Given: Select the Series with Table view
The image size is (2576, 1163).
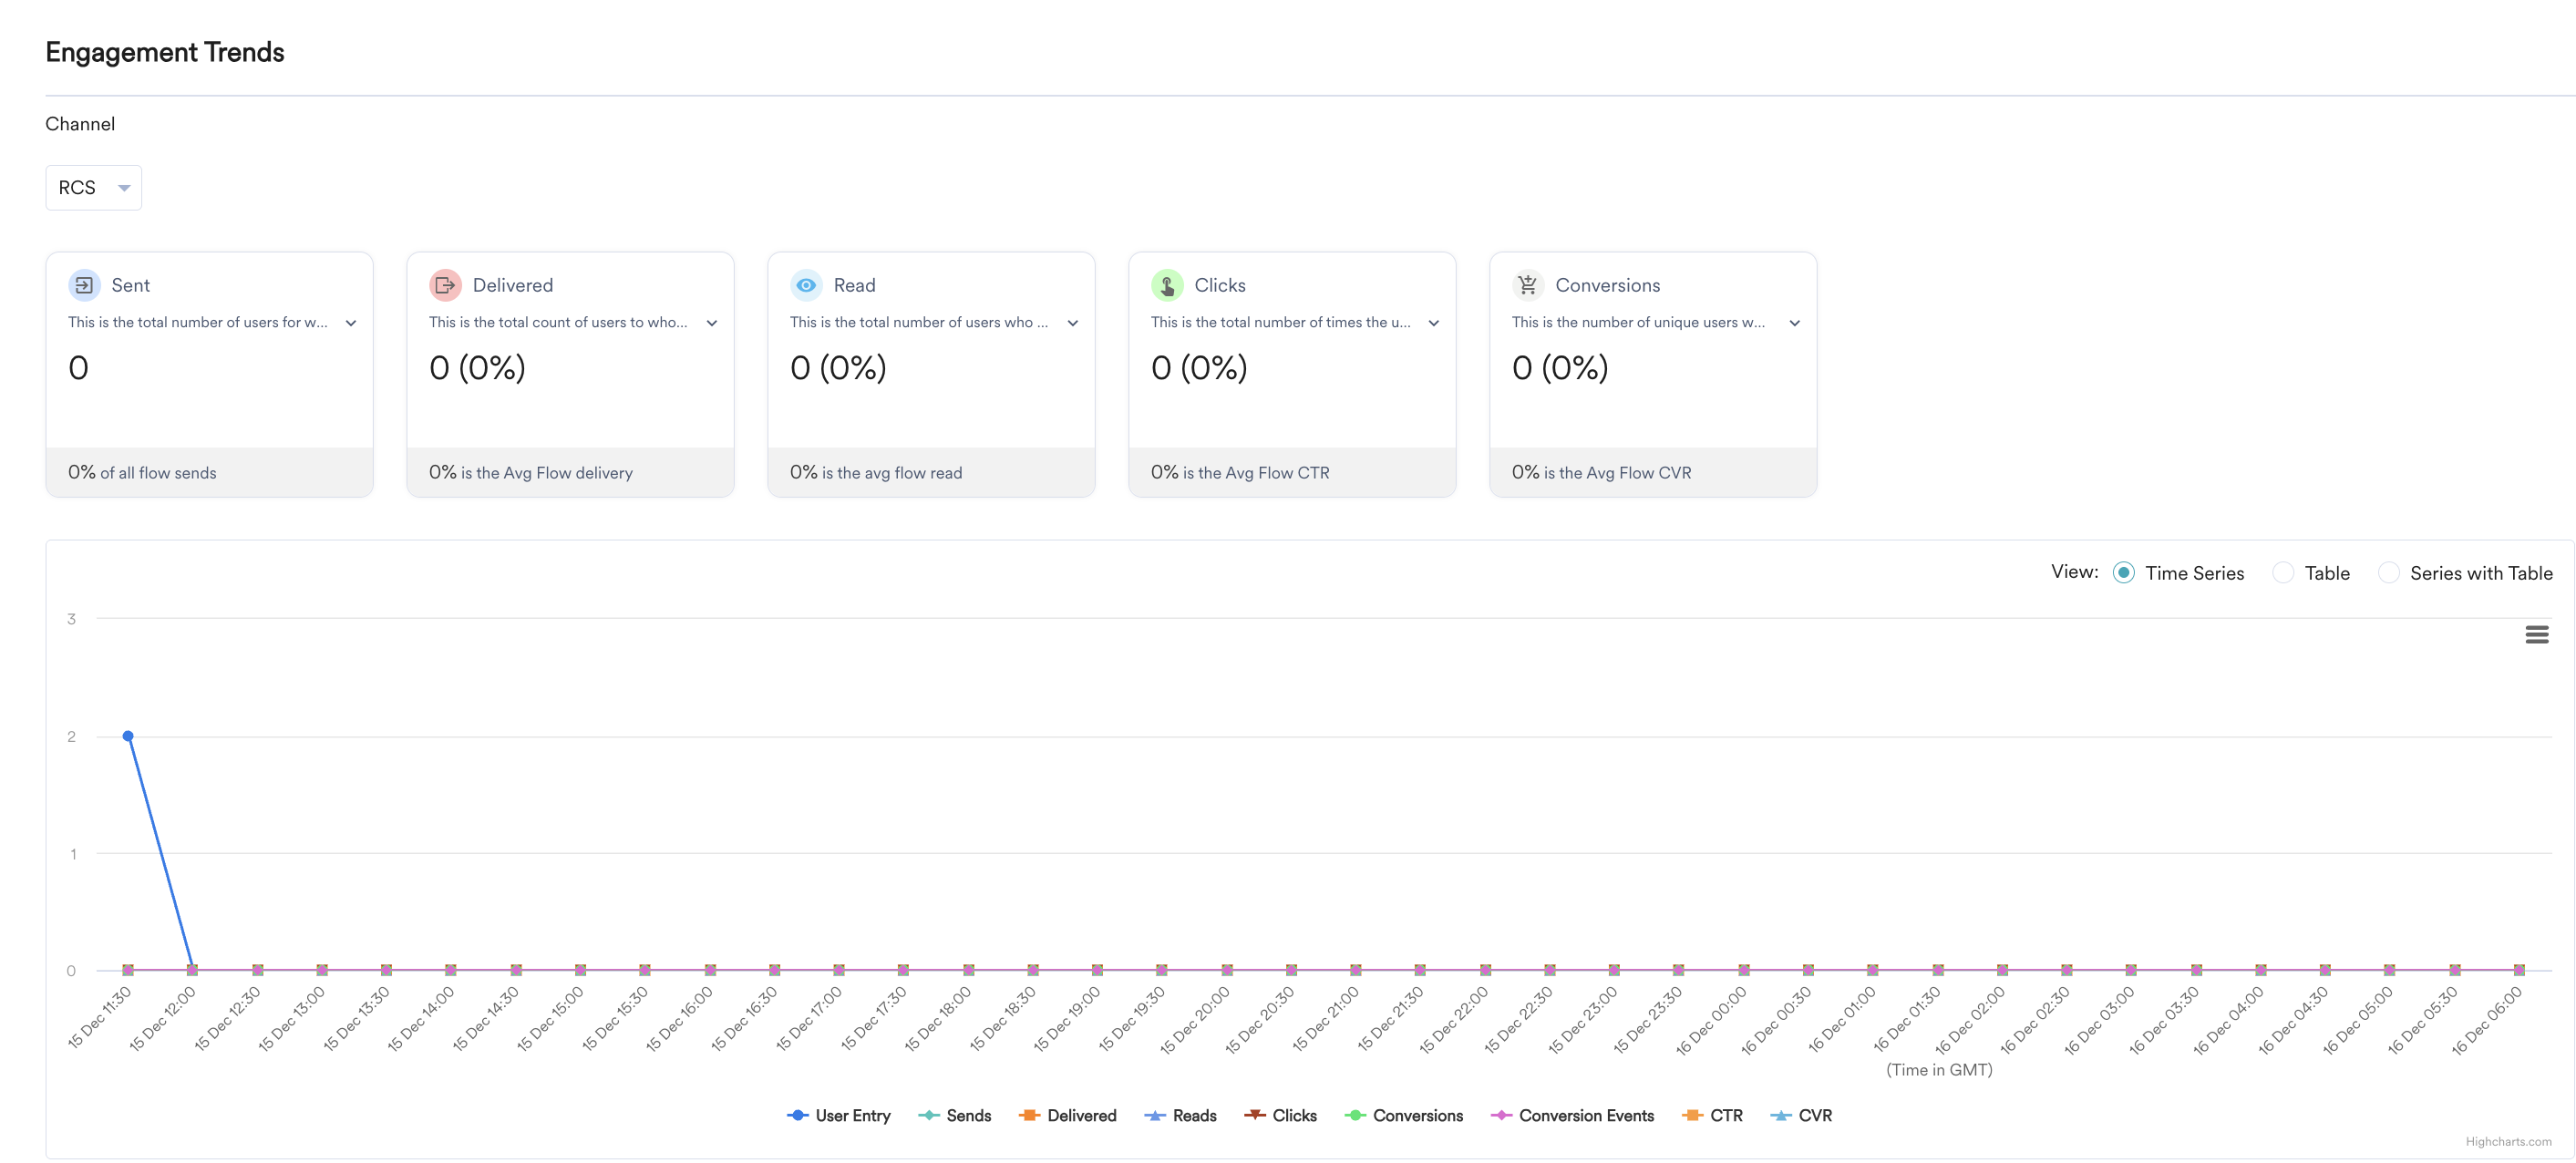Looking at the screenshot, I should (x=2390, y=572).
